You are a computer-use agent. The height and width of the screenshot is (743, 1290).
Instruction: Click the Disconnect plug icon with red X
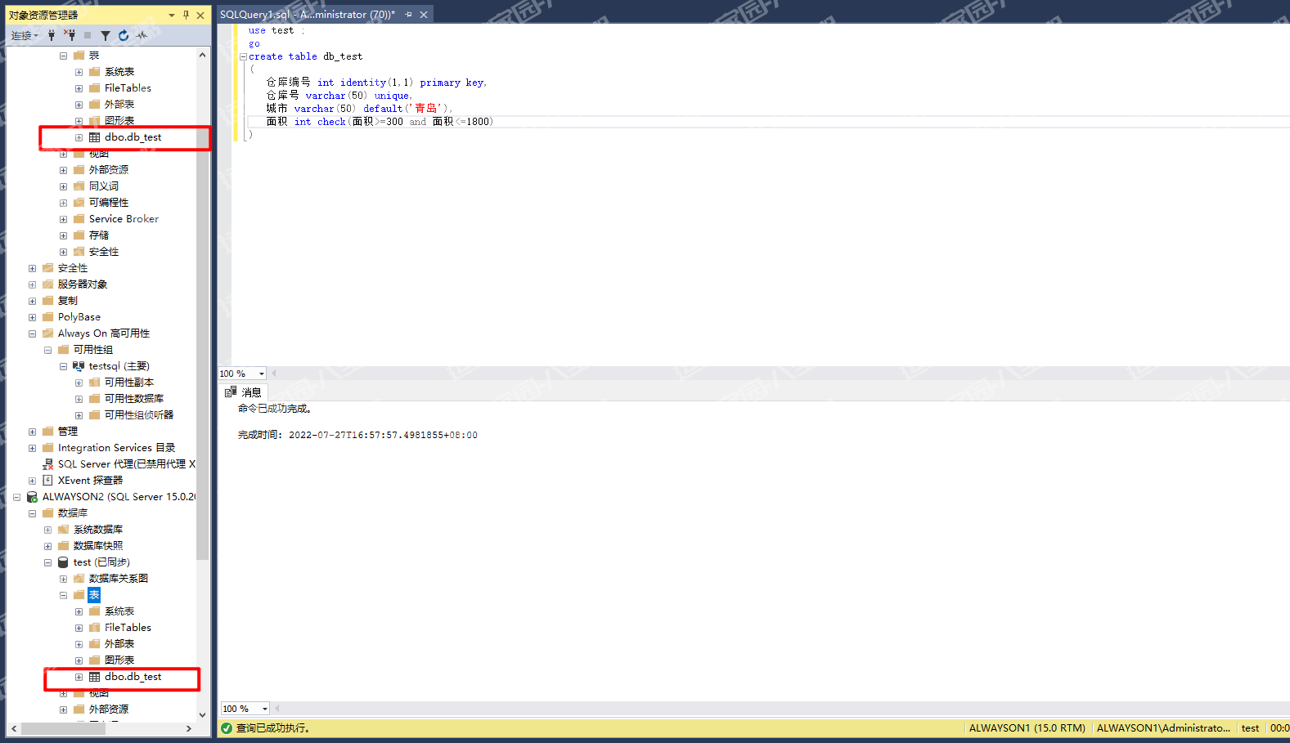pos(70,35)
